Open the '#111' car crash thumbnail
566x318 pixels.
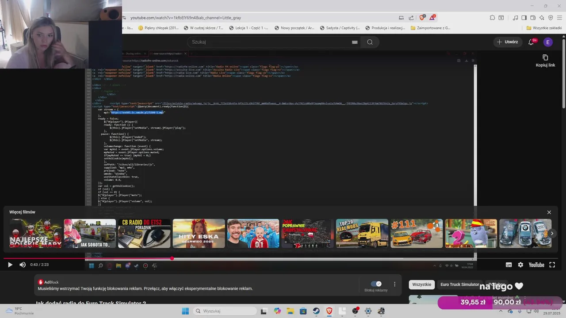(x=416, y=233)
